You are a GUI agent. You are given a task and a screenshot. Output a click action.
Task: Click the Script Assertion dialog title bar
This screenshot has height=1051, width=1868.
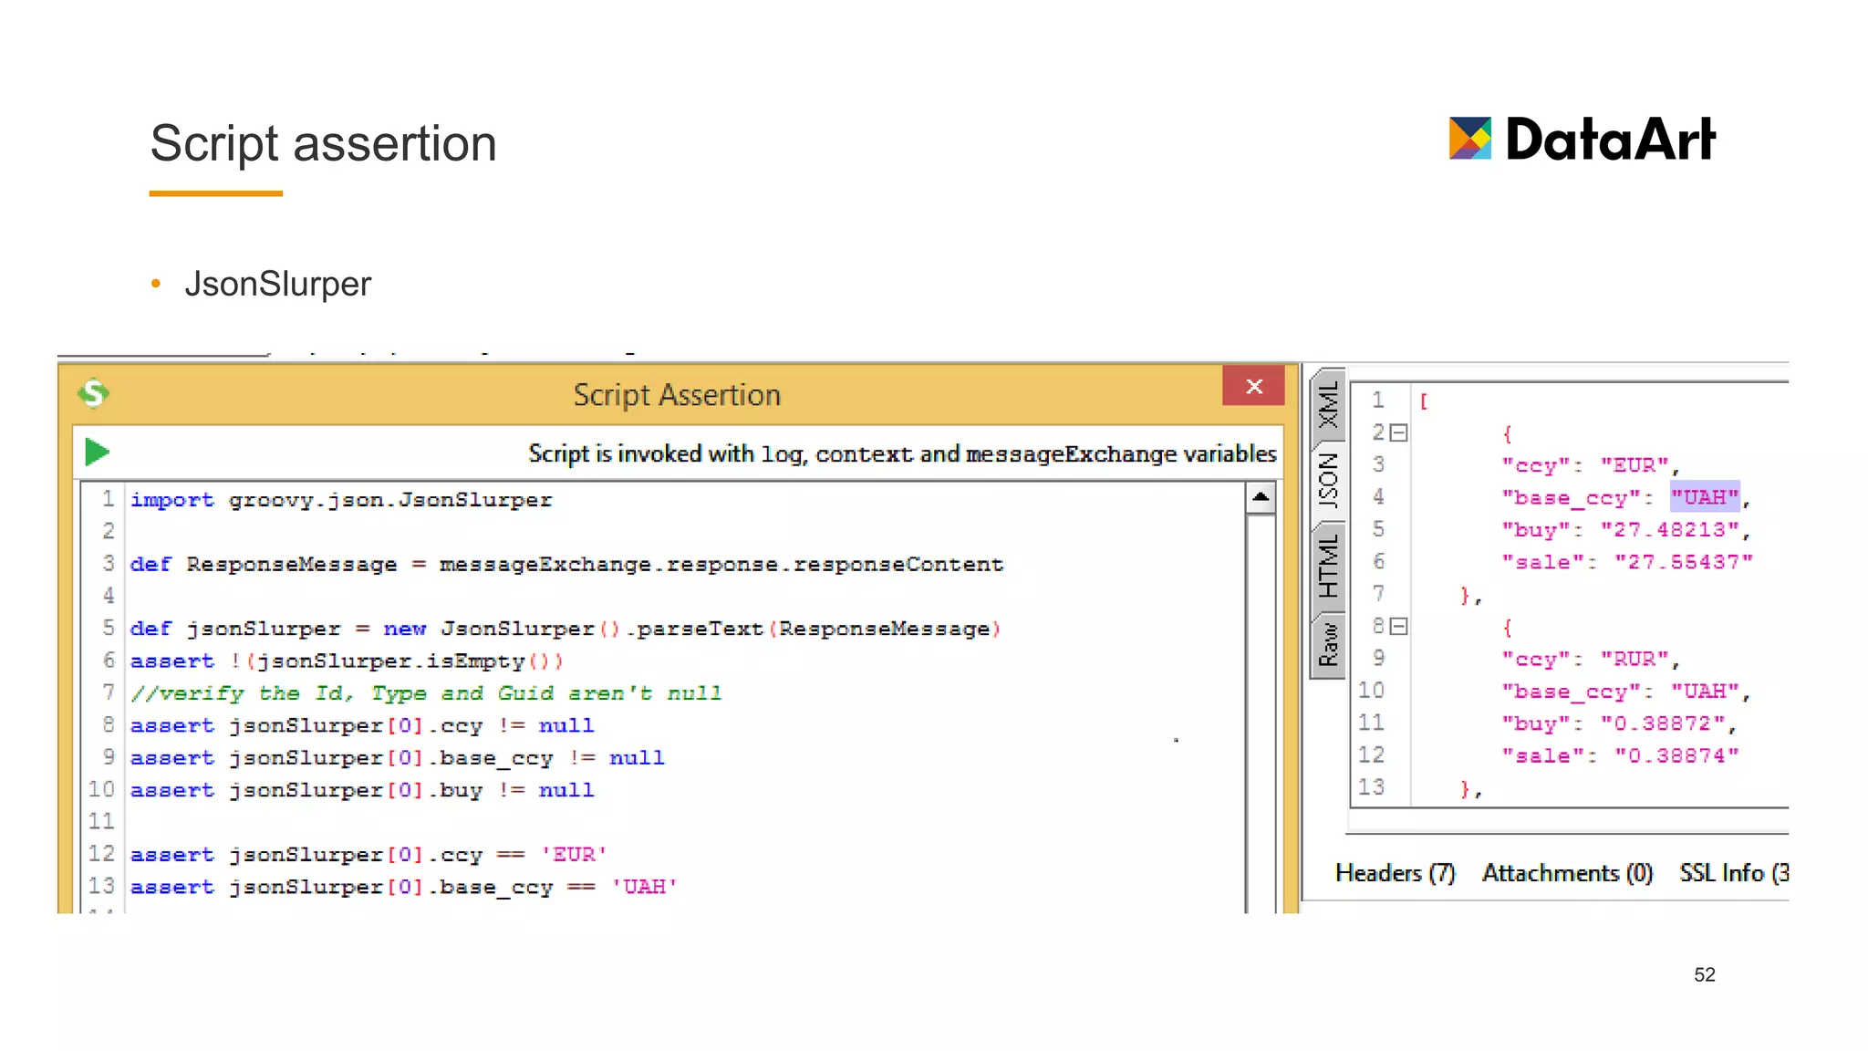pyautogui.click(x=677, y=394)
